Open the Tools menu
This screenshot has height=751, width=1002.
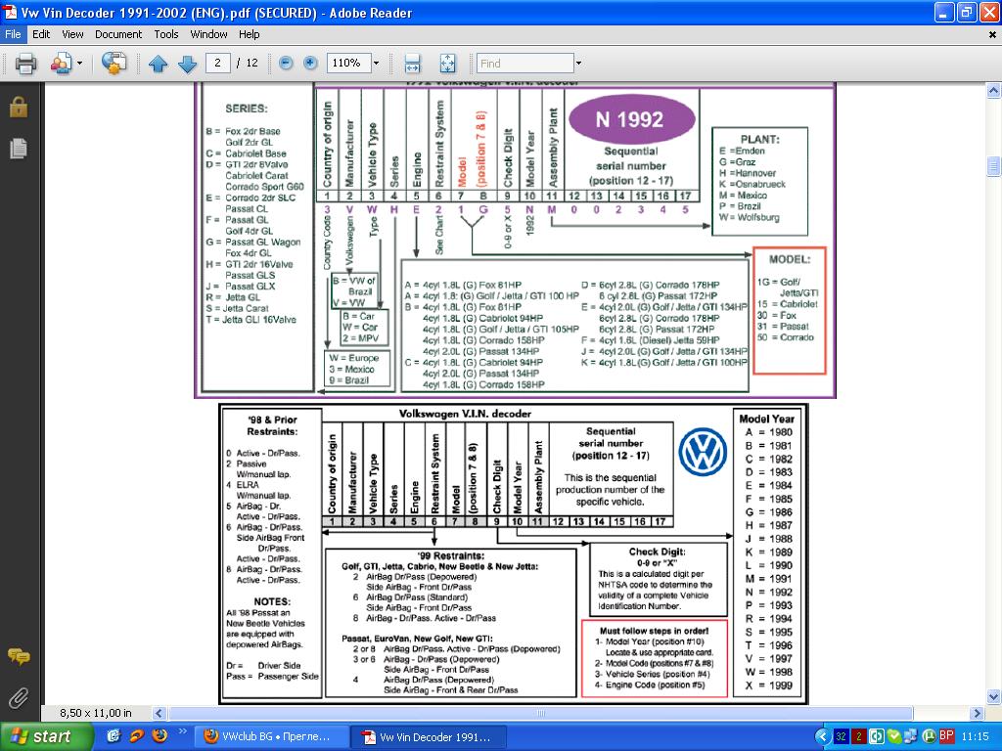point(166,34)
